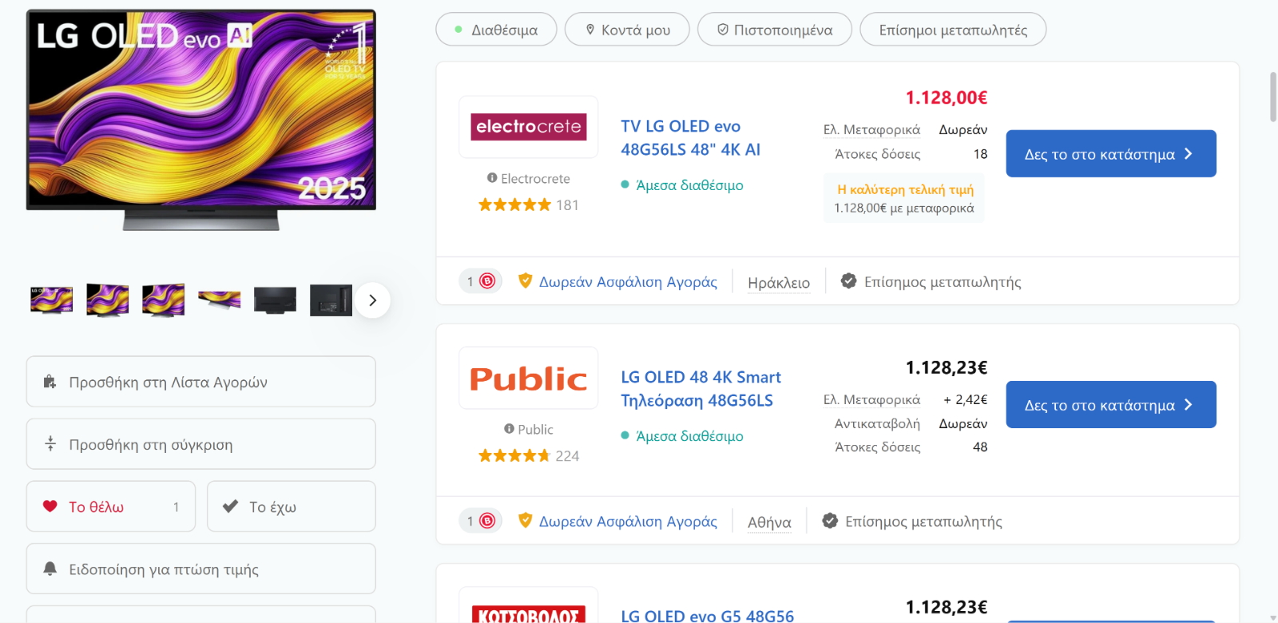The height and width of the screenshot is (623, 1278).
Task: Open the Public store logo
Action: [529, 378]
